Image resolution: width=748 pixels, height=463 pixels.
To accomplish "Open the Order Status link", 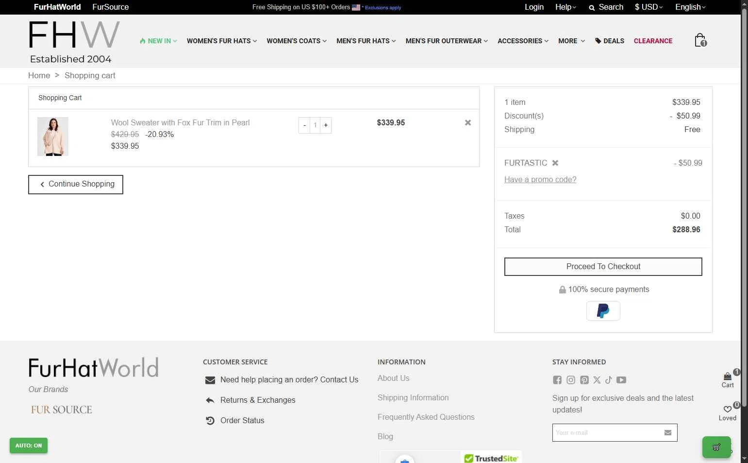I will 242,421.
